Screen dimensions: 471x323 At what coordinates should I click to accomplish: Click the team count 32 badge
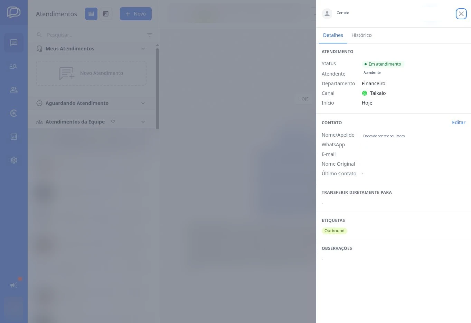pos(113,122)
